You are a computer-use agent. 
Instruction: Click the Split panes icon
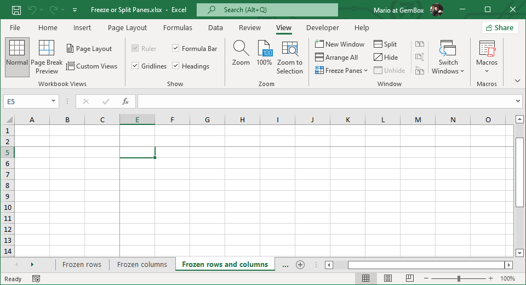tap(378, 44)
